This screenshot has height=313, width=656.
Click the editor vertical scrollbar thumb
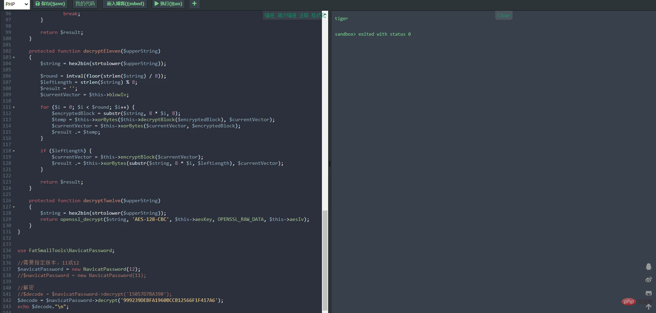click(325, 260)
